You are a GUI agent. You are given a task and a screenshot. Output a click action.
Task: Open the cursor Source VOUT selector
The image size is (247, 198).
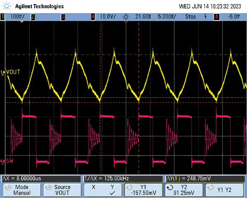[62, 190]
